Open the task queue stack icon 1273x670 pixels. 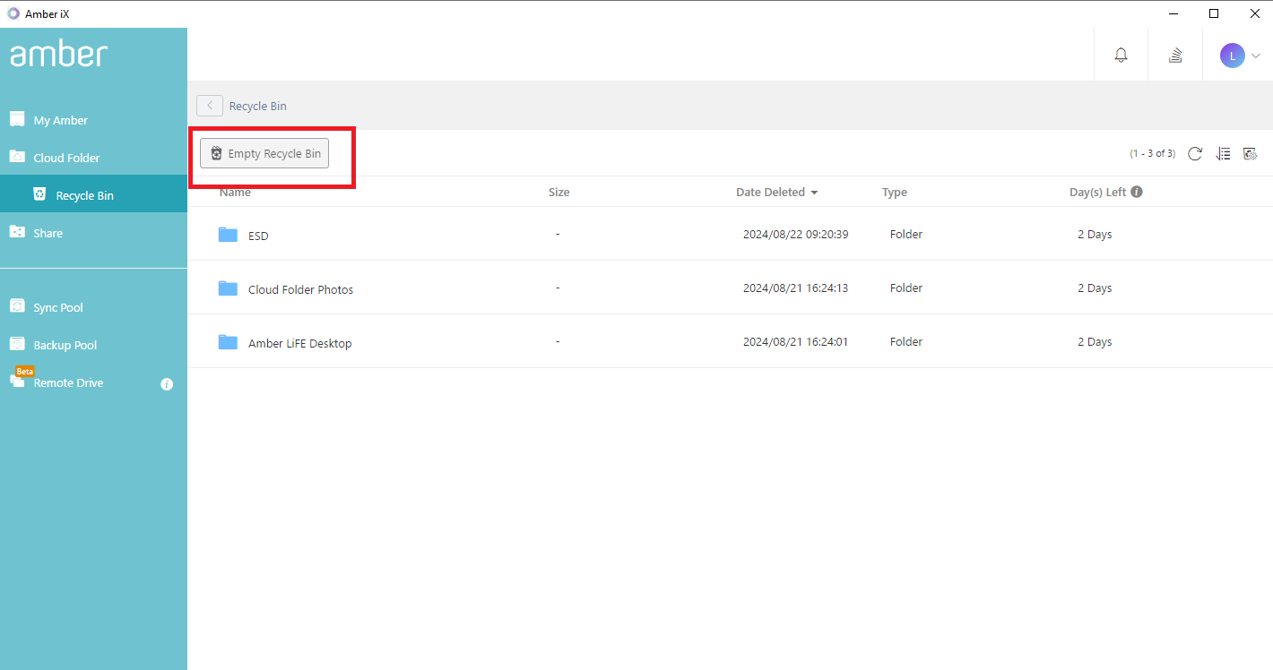tap(1175, 56)
